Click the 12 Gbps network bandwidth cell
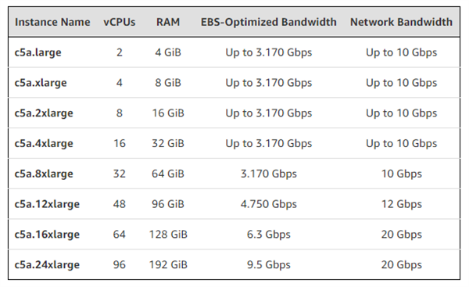 point(402,204)
